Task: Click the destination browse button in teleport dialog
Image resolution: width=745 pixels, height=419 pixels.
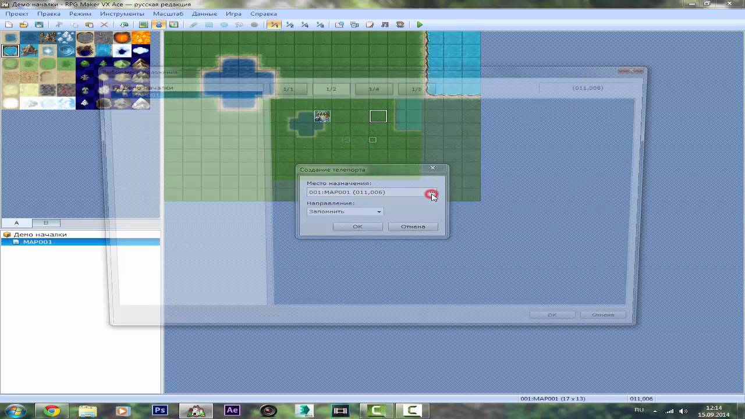Action: click(x=432, y=193)
